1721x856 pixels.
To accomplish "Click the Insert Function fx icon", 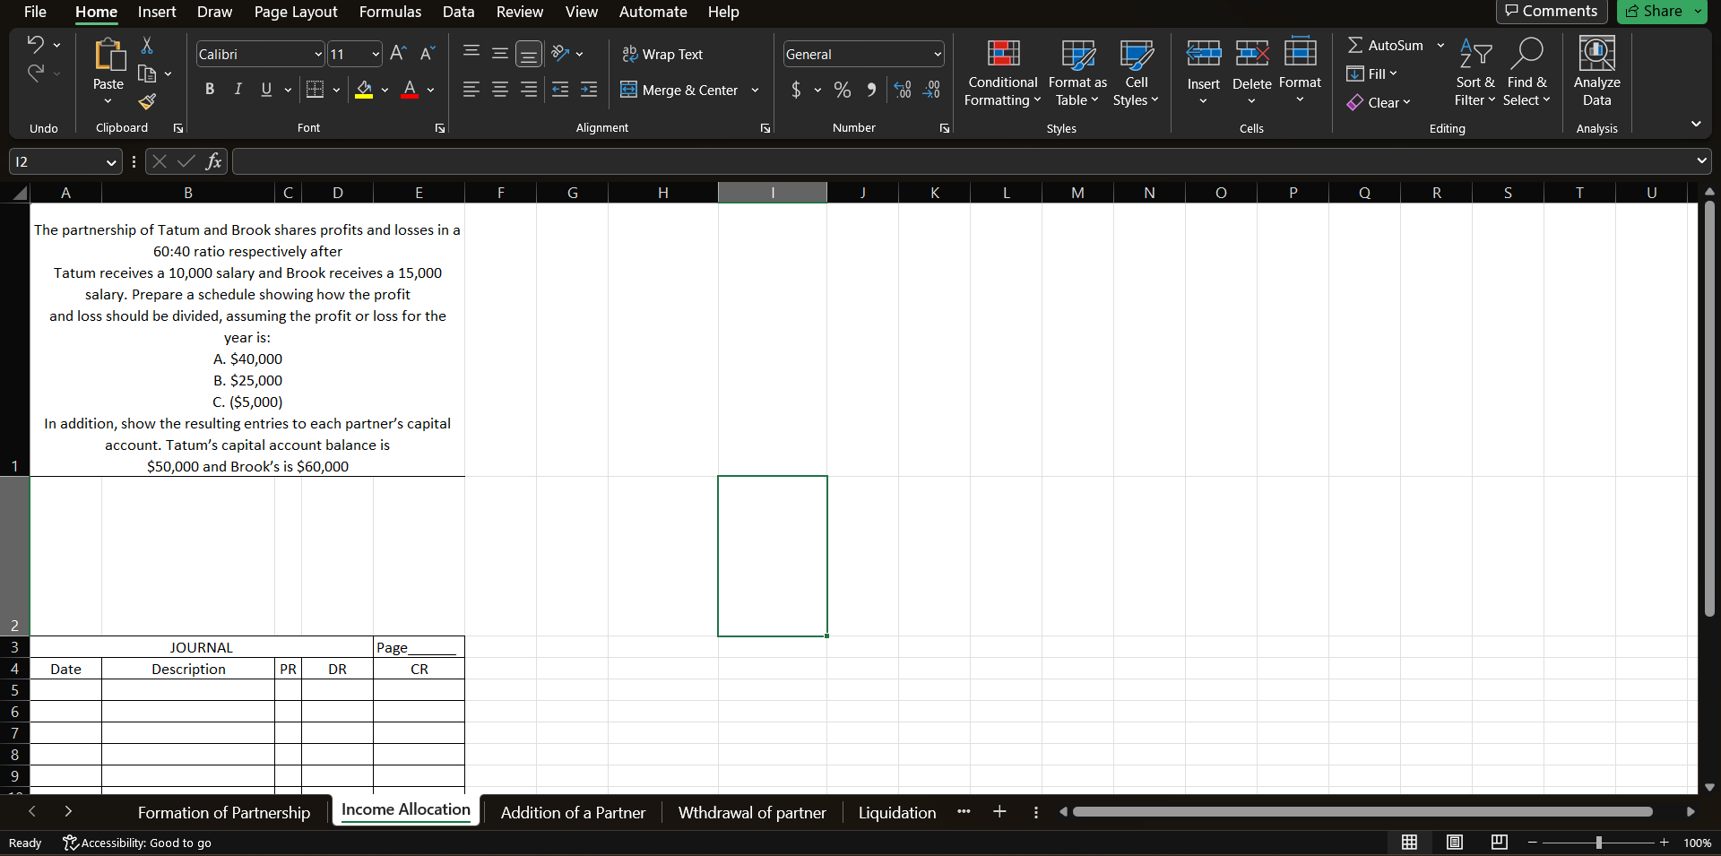I will coord(213,161).
